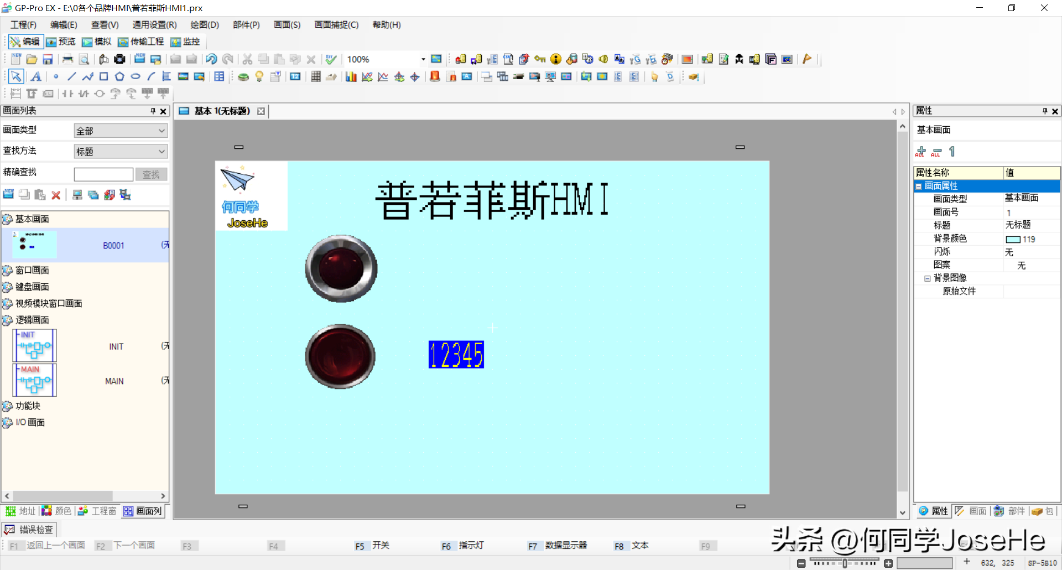This screenshot has height=570, width=1062.
Task: Select the text tool (A) in draw toolbar
Action: coord(36,77)
